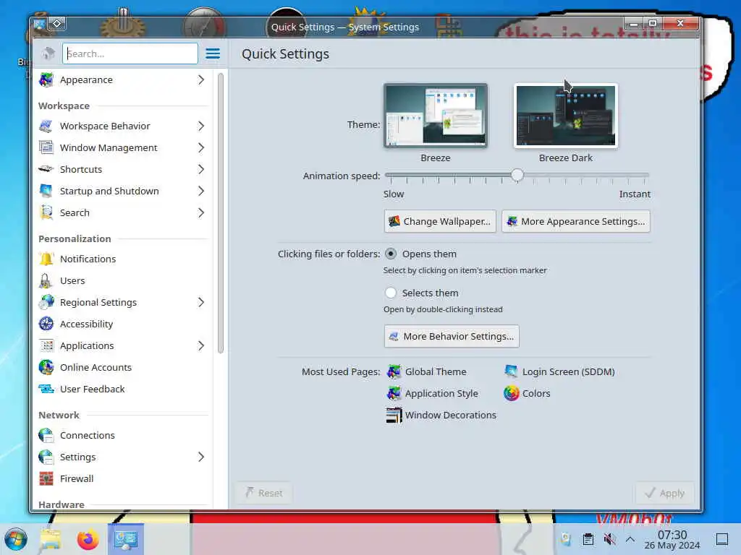Viewport: 741px width, 555px height.
Task: Open the Online Accounts page
Action: click(x=123, y=367)
